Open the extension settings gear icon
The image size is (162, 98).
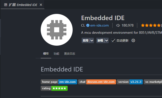[x=133, y=40]
